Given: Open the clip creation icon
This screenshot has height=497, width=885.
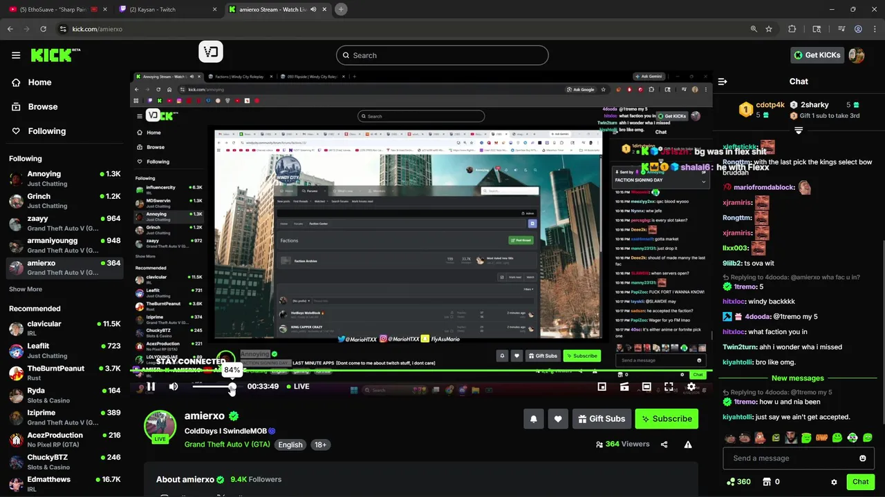Looking at the screenshot, I should point(624,387).
